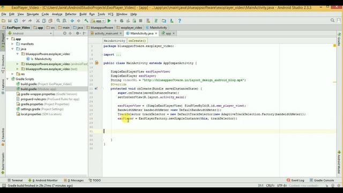Click the Search Everywhere magnifier icon
Image resolution: width=343 pixels, height=193 pixels.
[x=332, y=20]
